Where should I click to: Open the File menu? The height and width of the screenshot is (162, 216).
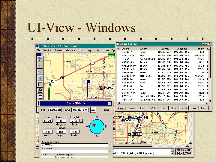point(38,50)
